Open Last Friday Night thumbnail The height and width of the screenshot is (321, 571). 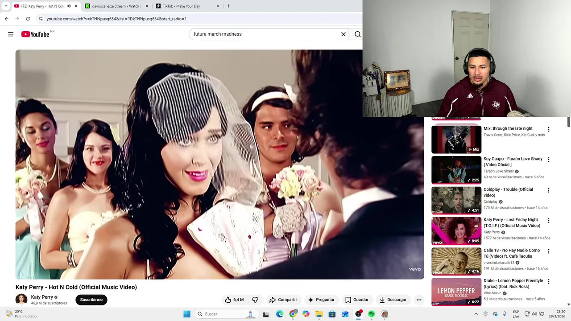456,231
